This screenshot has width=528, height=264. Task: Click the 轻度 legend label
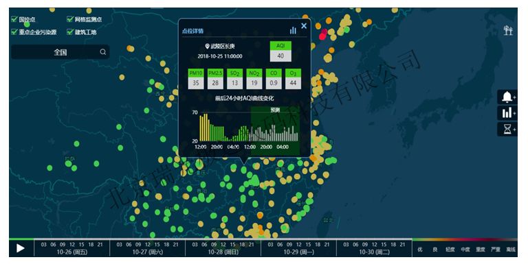click(x=450, y=250)
